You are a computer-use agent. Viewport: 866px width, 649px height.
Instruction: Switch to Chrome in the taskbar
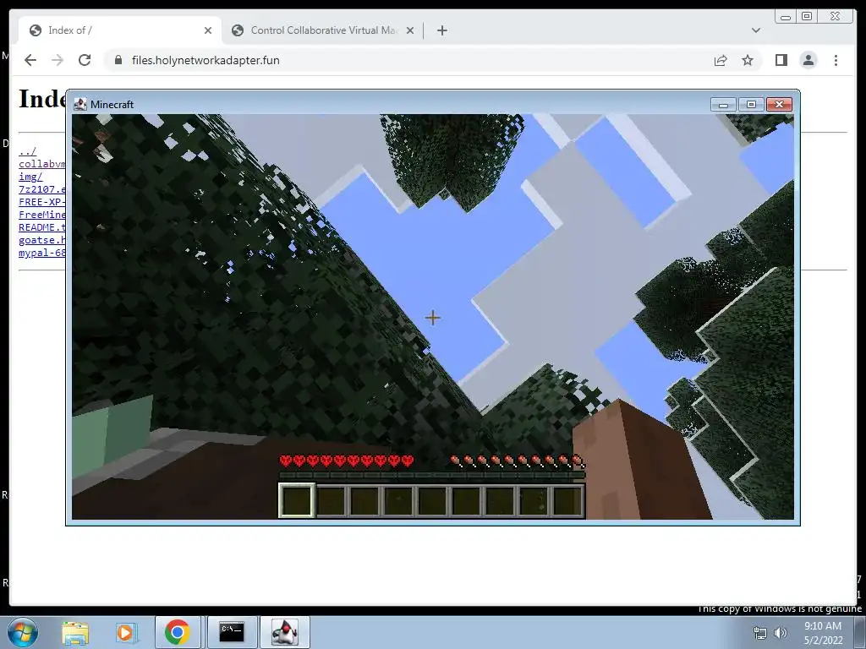[x=178, y=632]
